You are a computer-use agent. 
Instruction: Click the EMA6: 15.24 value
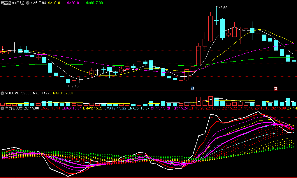coord(72,108)
